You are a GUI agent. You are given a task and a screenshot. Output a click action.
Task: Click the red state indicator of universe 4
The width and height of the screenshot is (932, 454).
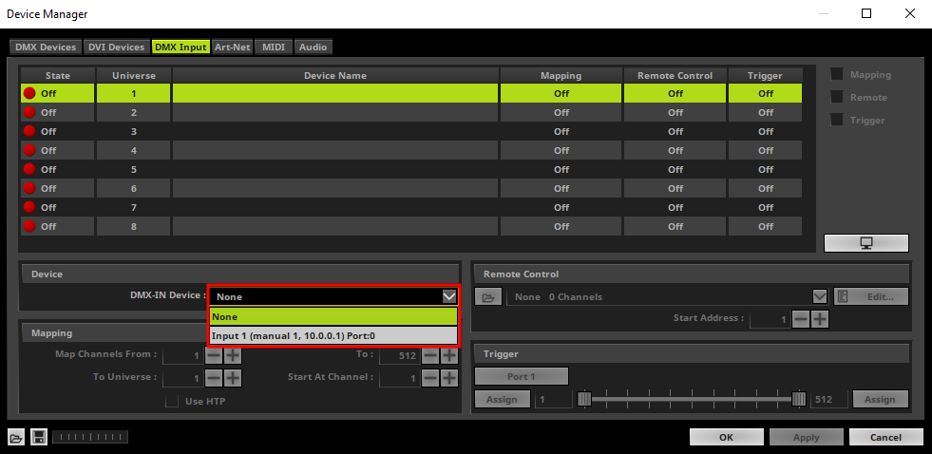coord(29,150)
